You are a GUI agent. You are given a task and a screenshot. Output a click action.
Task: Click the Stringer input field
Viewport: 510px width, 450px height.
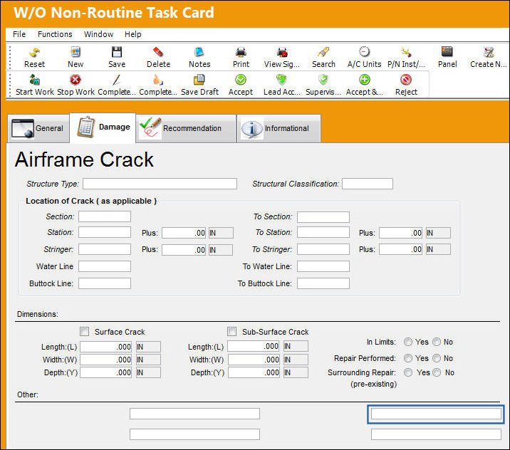click(105, 249)
